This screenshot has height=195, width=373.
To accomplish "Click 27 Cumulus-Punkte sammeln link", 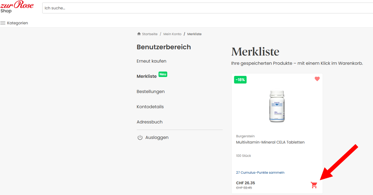I will click(x=260, y=173).
